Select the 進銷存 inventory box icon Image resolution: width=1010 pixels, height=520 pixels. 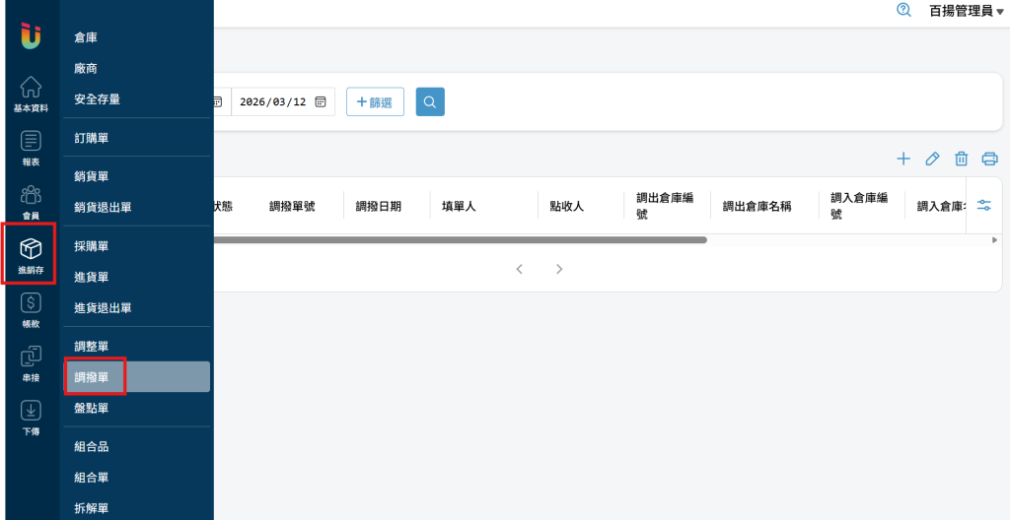point(31,250)
